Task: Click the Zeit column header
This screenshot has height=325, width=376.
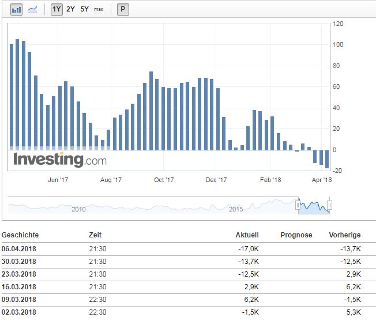Action: [95, 235]
